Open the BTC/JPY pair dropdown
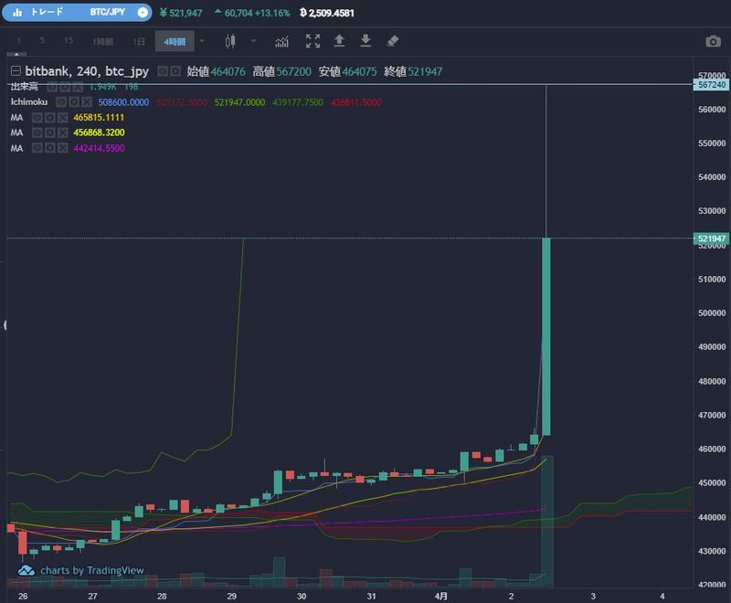 [143, 13]
